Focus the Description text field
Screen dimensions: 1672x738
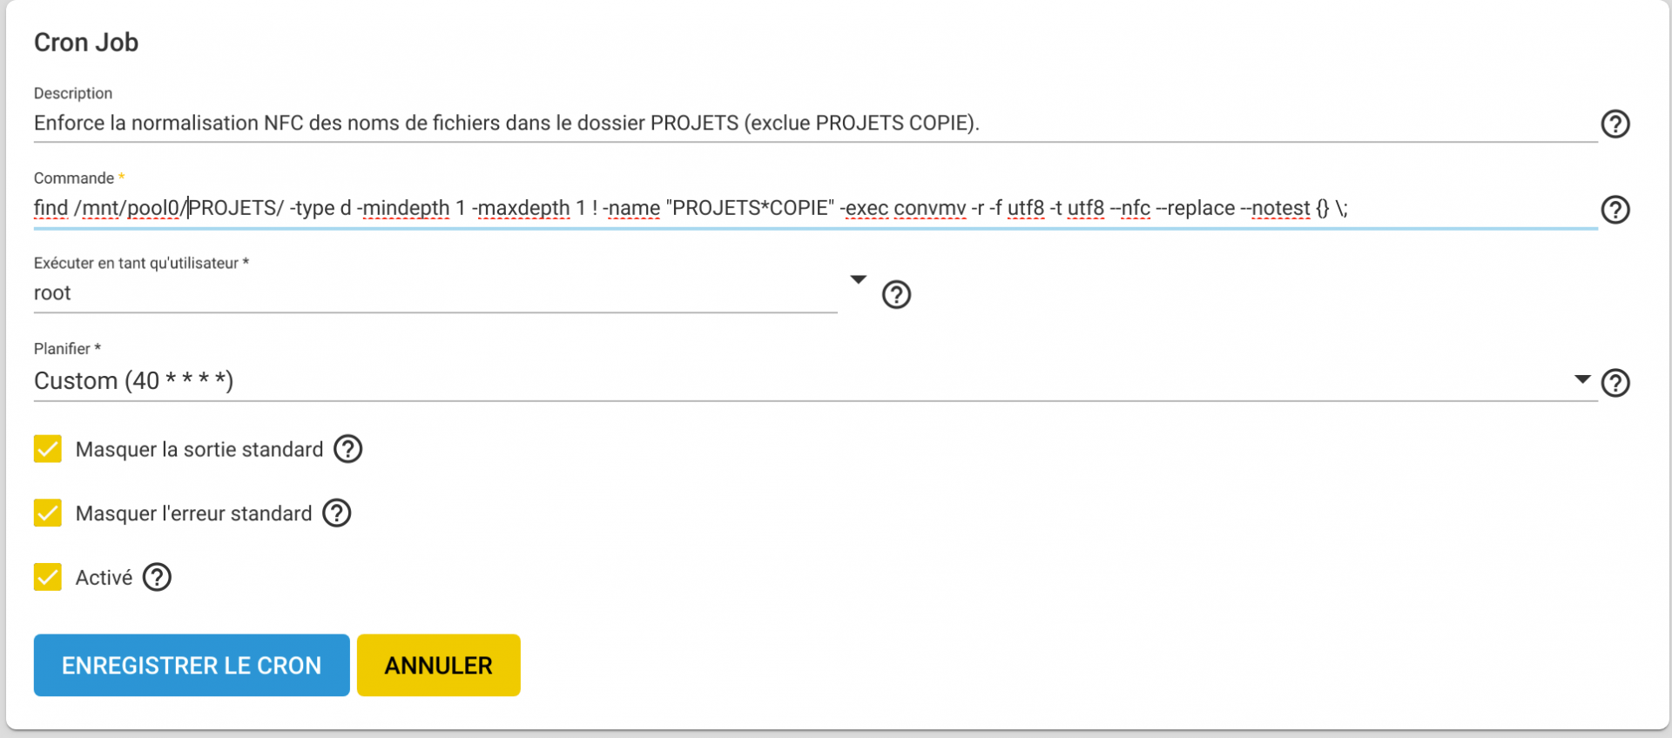815,124
